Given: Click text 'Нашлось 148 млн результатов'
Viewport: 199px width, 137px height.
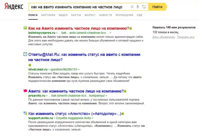Looking at the screenshot, I should click(x=174, y=27).
